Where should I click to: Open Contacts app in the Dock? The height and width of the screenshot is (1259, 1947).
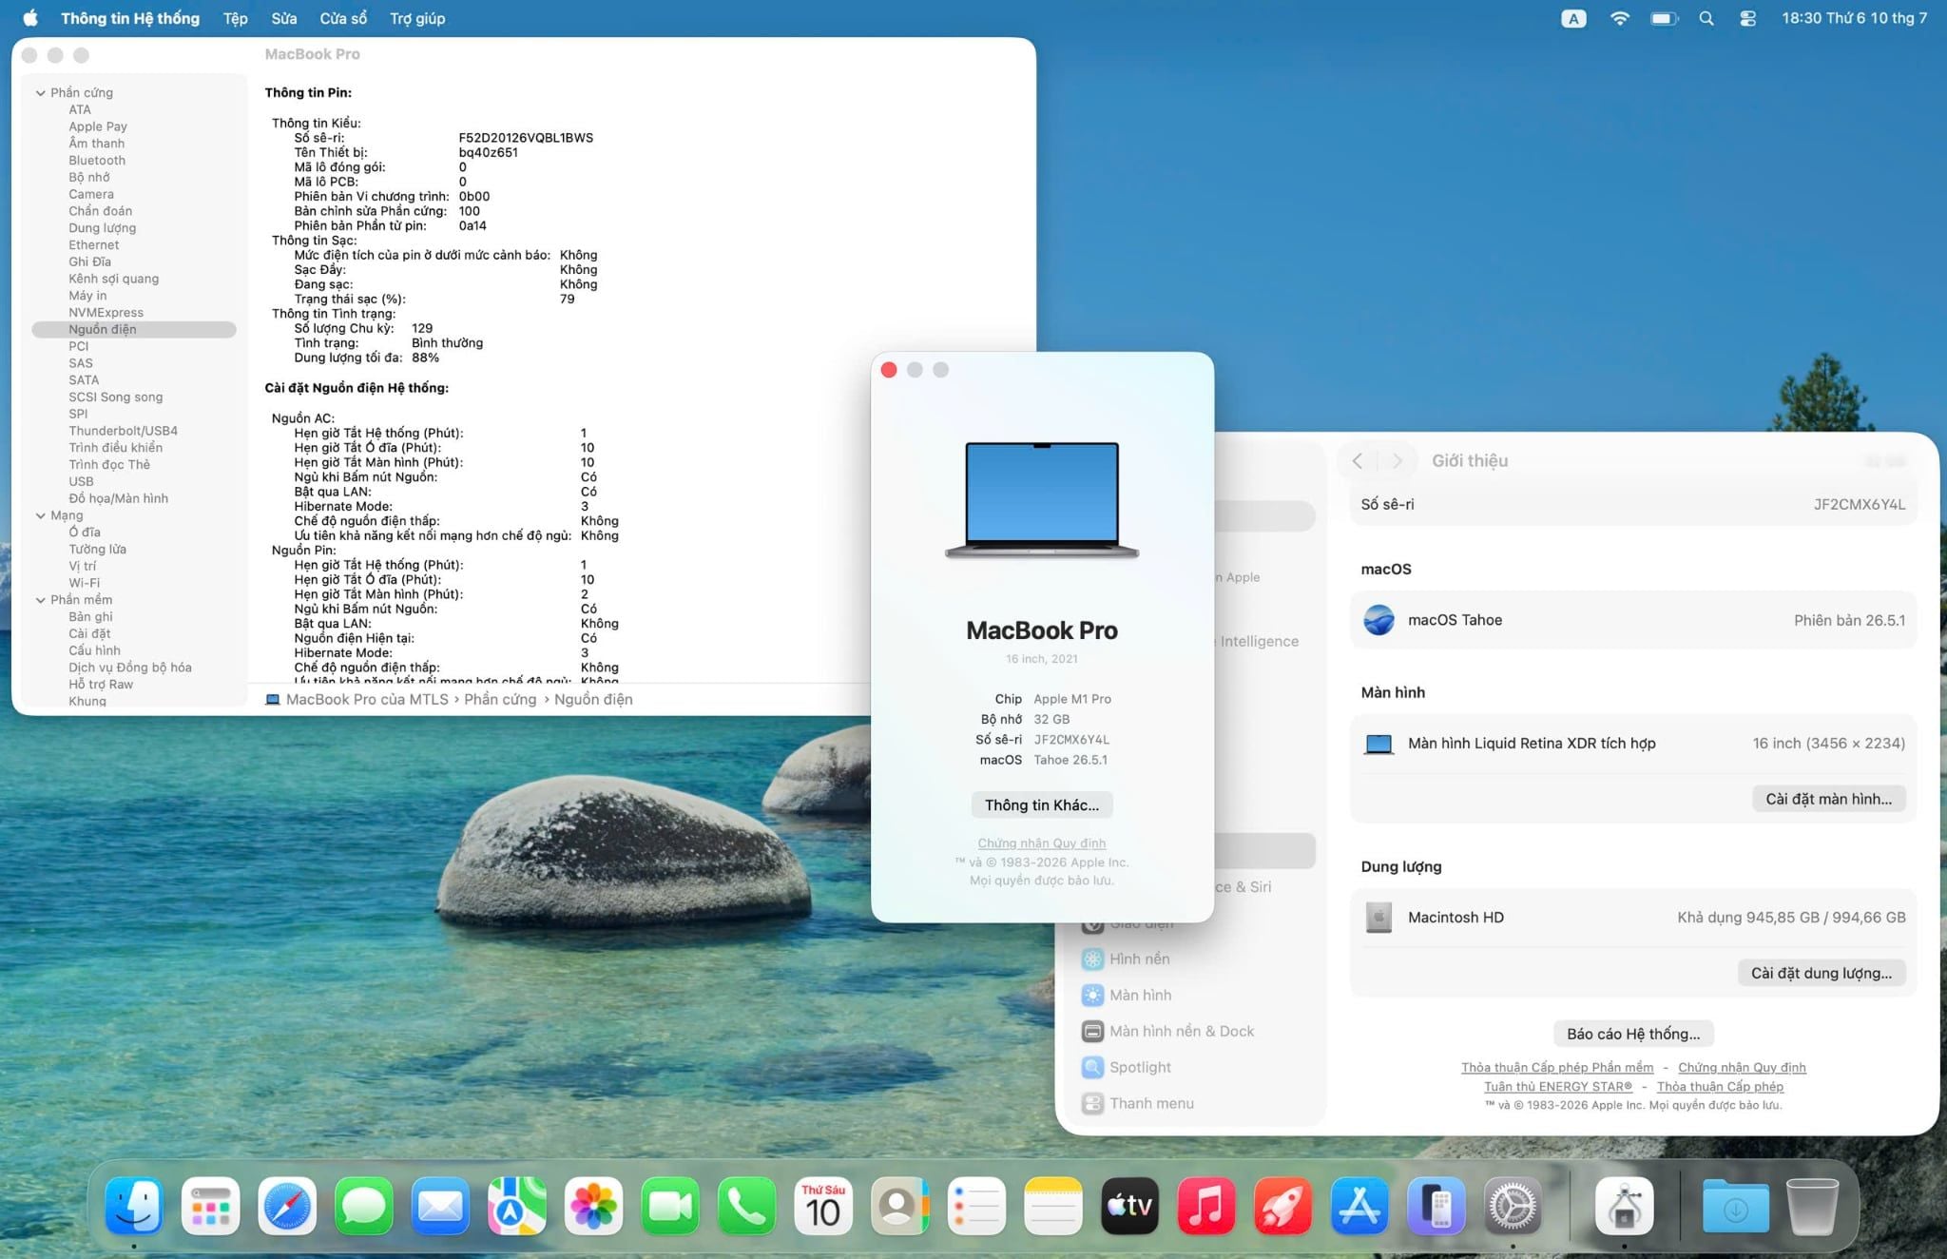click(x=899, y=1206)
